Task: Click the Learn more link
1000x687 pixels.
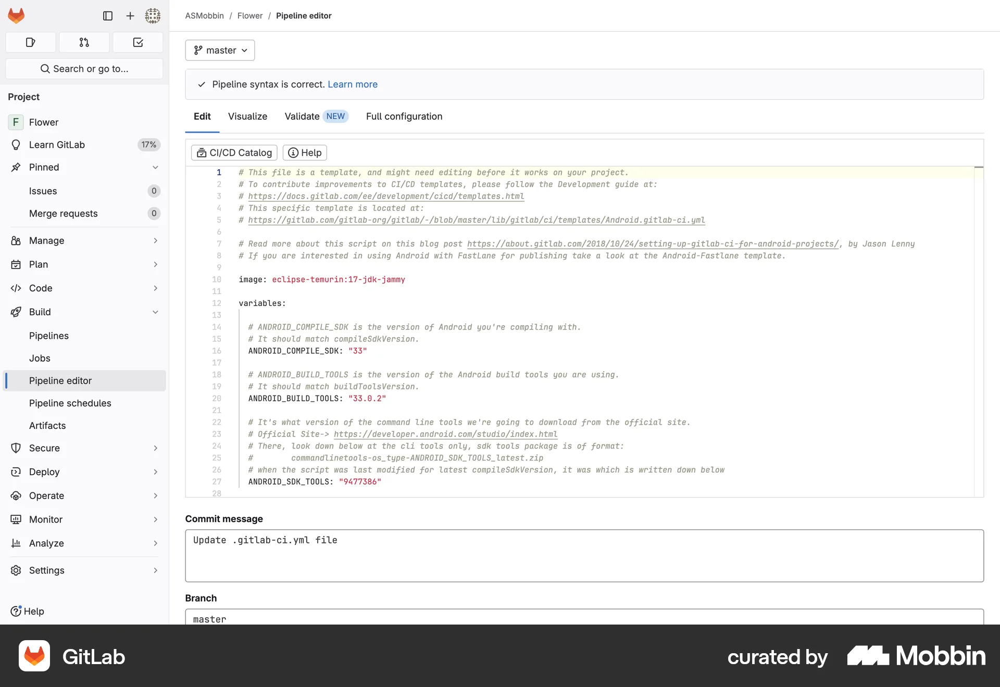Action: click(x=353, y=84)
